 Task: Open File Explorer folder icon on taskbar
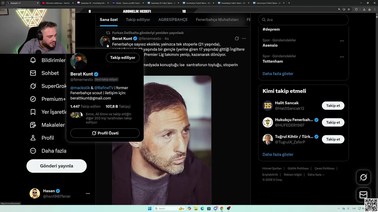click(196, 208)
